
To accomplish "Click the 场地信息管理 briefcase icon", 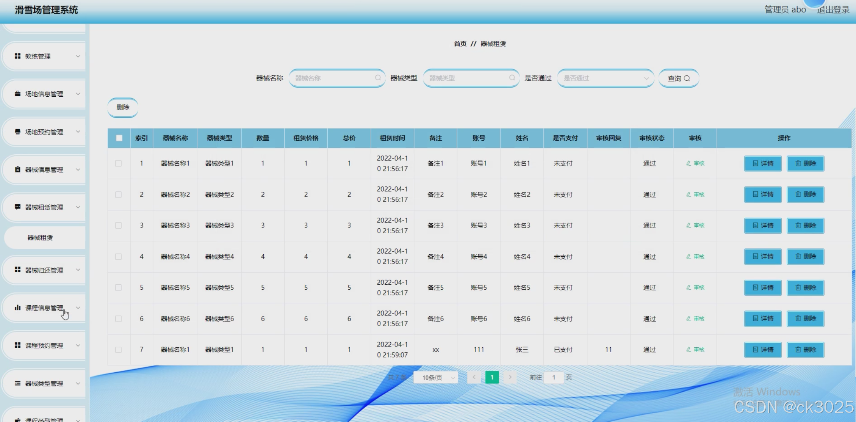I will 17,94.
